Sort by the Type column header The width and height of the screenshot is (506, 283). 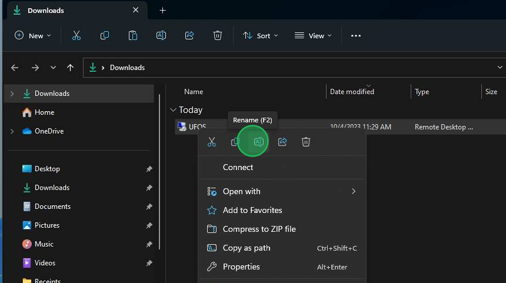[x=421, y=92]
